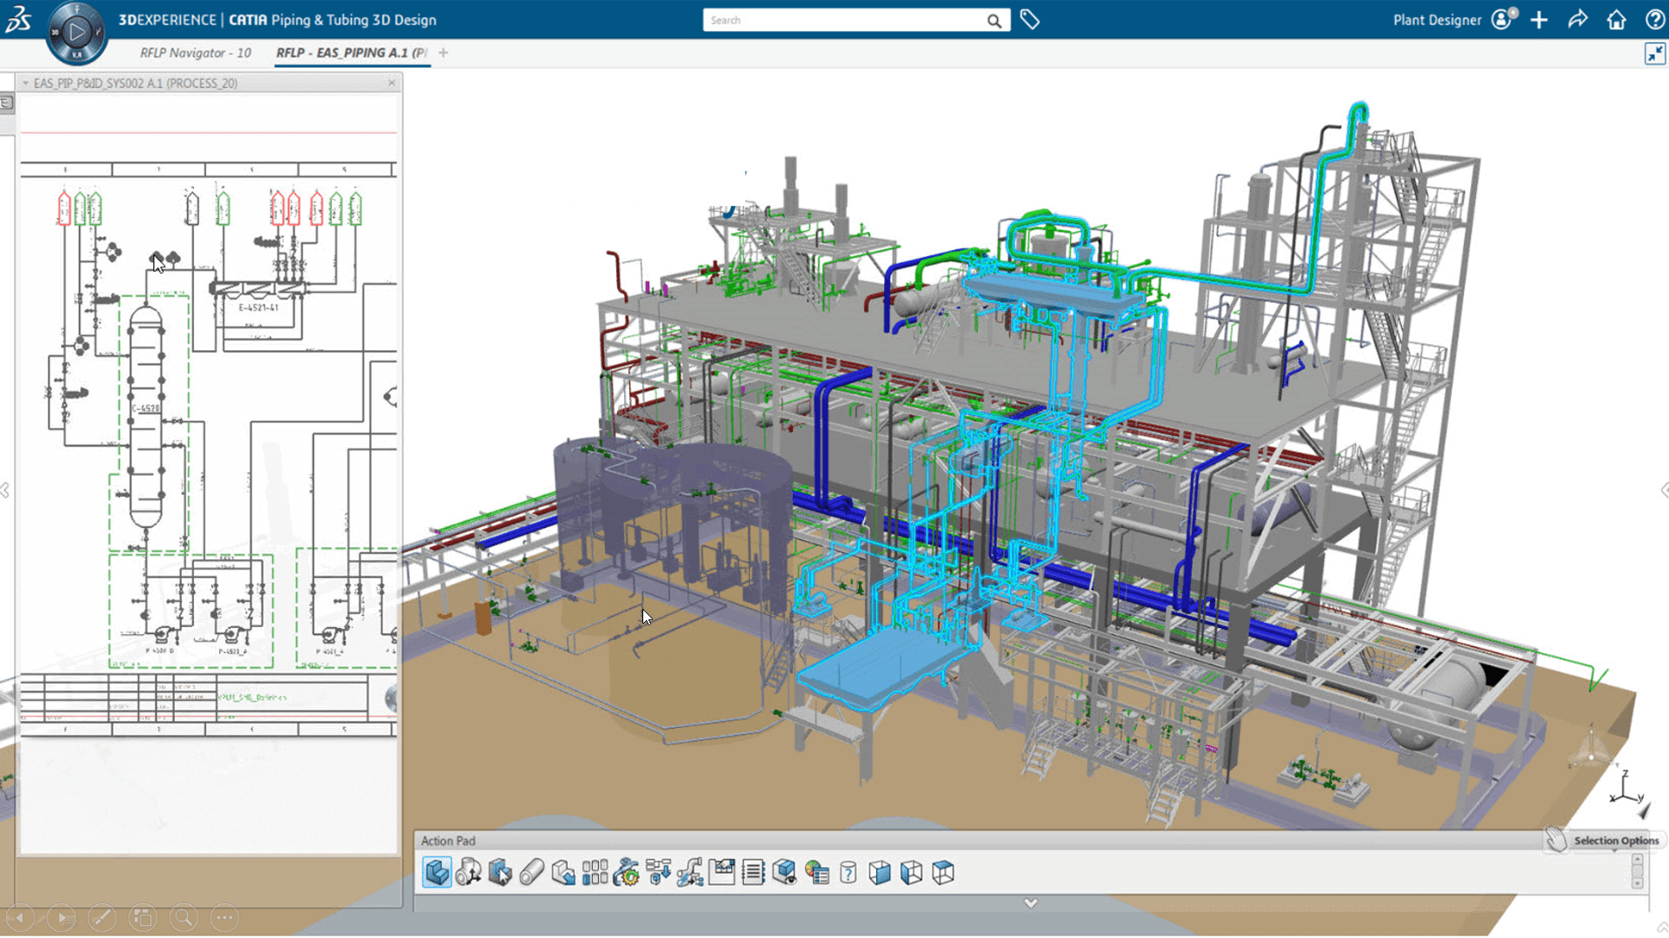Click the tag icon beside search
The height and width of the screenshot is (938, 1669).
[x=1029, y=20]
